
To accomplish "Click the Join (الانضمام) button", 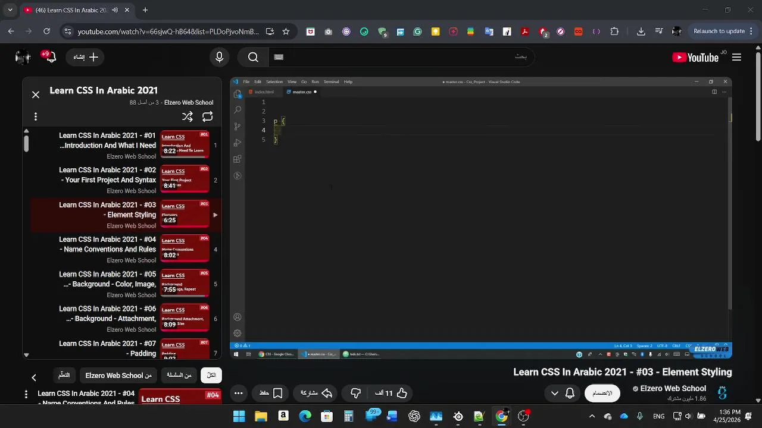I will (x=602, y=393).
